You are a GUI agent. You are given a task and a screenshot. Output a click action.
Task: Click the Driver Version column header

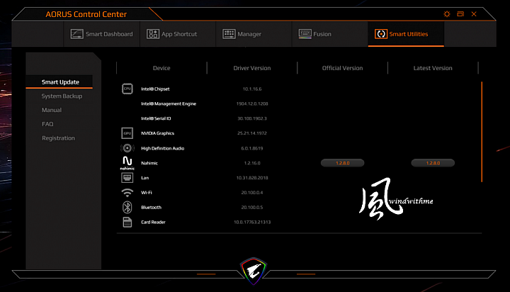point(252,68)
